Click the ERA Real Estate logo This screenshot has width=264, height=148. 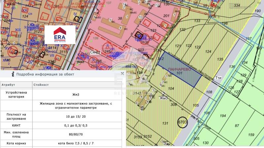point(65,35)
